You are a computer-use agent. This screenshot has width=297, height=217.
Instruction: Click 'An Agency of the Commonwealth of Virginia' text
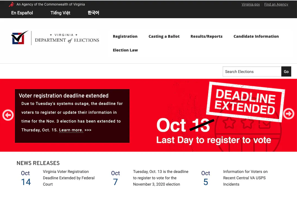[x=51, y=4]
